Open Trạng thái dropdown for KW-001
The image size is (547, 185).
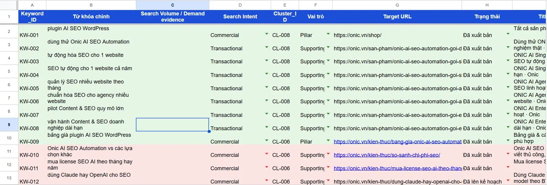[508, 34]
